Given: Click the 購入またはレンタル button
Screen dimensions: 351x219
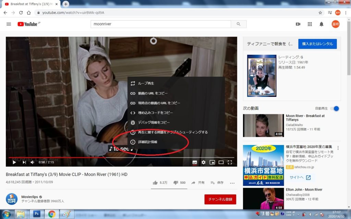Looking at the screenshot, I should (x=317, y=44).
